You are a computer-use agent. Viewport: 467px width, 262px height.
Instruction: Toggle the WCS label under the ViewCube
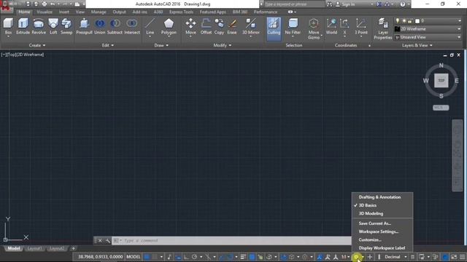point(441,108)
